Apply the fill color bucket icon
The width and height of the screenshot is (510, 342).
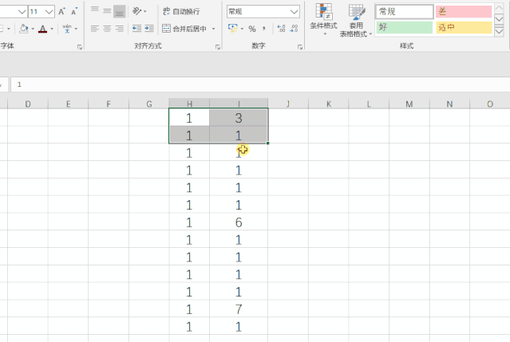(x=23, y=29)
